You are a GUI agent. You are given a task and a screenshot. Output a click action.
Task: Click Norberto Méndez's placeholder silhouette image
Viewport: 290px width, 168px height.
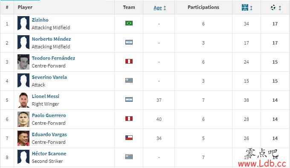point(23,43)
